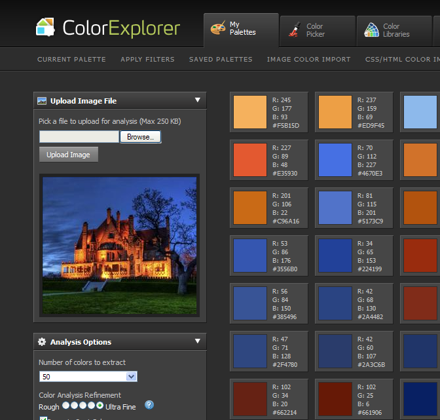Select the #2A4482 navy swatch
Viewport: 440px width, 420px height.
point(335,303)
